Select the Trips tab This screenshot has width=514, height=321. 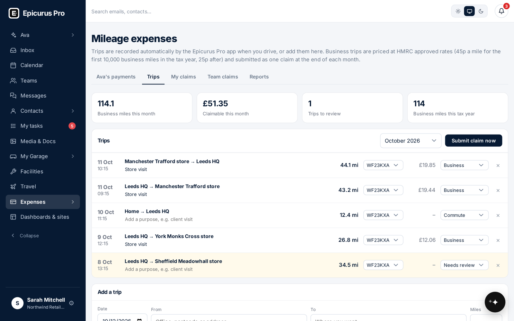point(153,77)
